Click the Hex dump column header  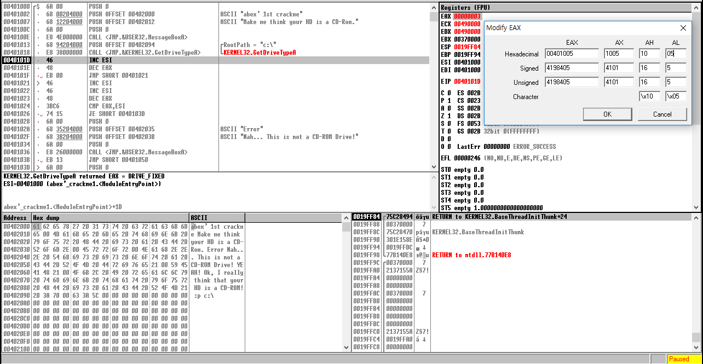(x=111, y=218)
